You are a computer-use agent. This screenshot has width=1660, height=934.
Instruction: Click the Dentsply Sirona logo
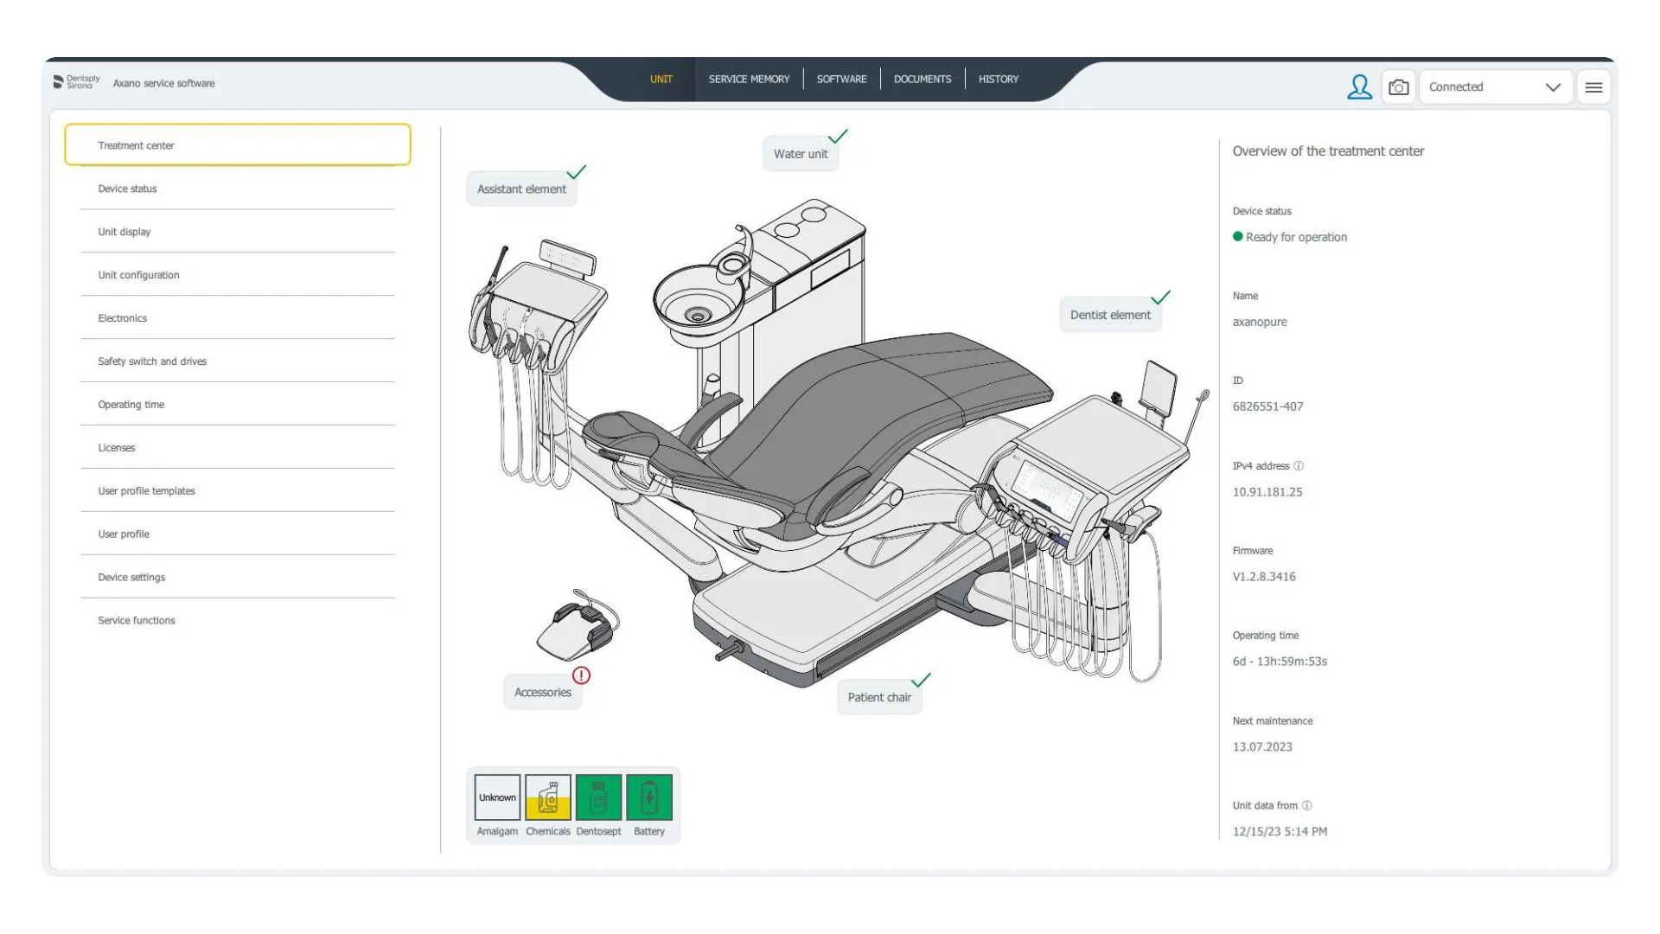point(76,82)
